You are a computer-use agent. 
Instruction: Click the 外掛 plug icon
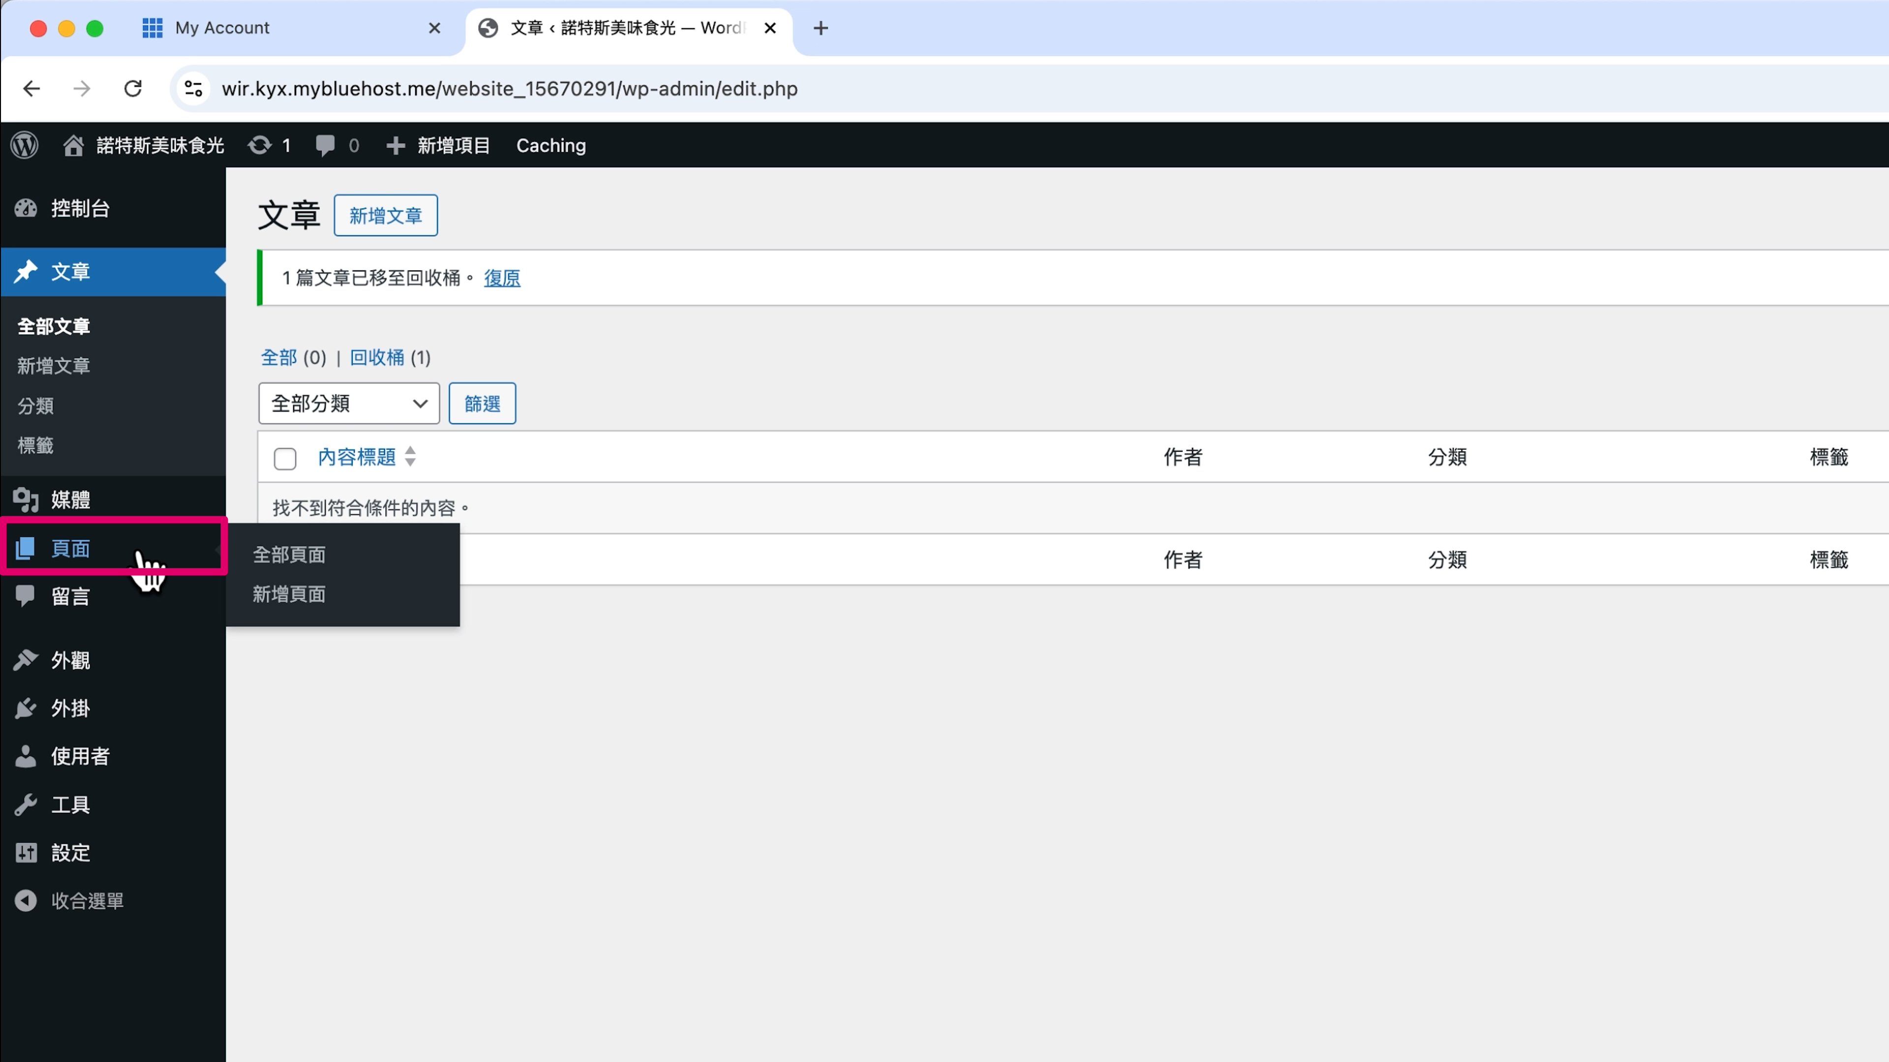(x=26, y=708)
